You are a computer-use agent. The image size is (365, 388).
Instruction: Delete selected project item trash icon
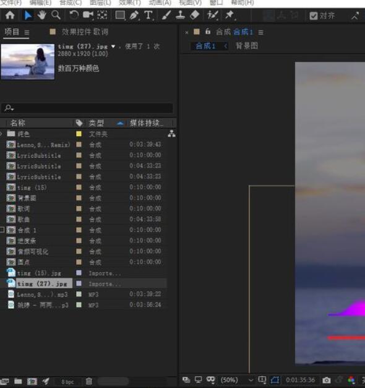pos(89,381)
